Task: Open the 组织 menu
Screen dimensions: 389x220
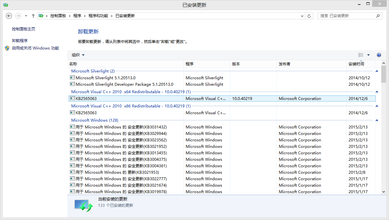Action: pos(78,55)
